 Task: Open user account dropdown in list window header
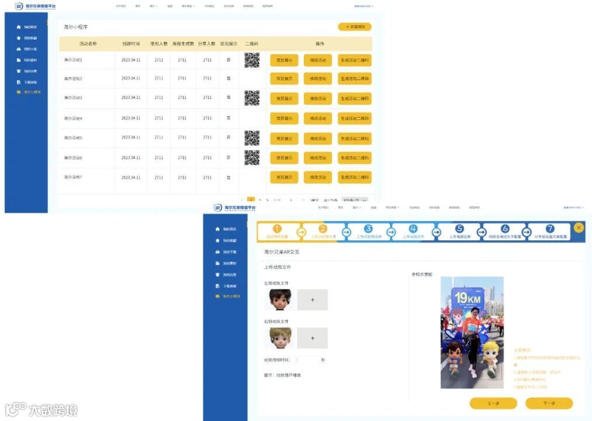click(x=363, y=6)
